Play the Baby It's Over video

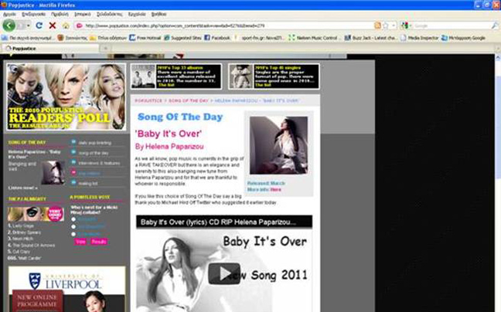click(x=224, y=273)
